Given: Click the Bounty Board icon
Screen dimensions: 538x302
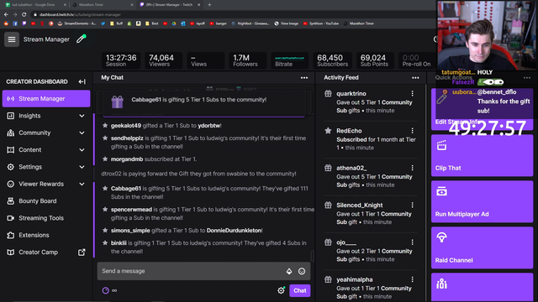Looking at the screenshot, I should pyautogui.click(x=11, y=201).
